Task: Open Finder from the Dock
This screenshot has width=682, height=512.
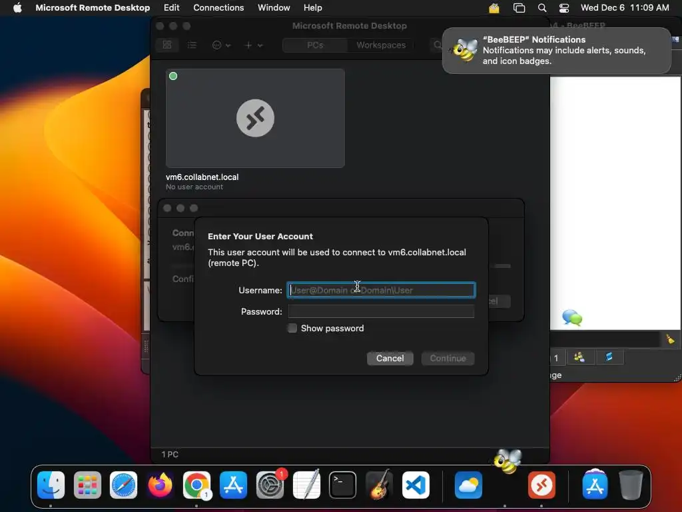Action: 51,485
